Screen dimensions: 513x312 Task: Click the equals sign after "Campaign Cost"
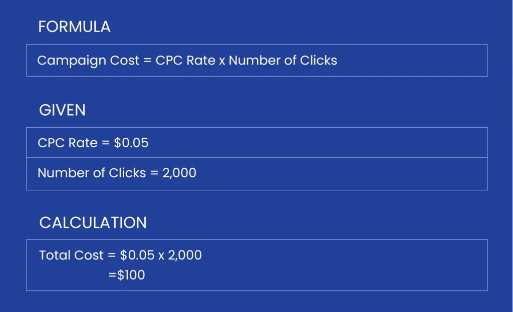[146, 61]
